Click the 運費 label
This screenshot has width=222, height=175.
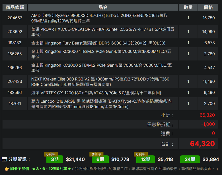(x=167, y=134)
